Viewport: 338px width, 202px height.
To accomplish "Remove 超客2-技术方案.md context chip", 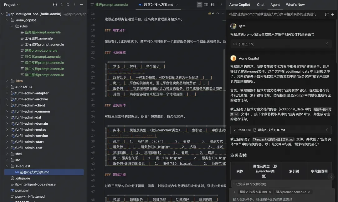I will (270, 192).
